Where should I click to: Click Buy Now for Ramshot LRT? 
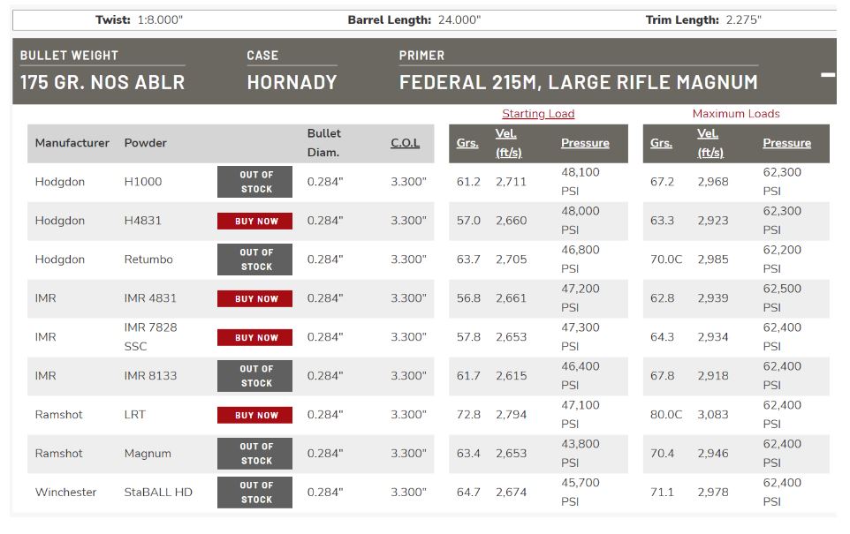254,415
